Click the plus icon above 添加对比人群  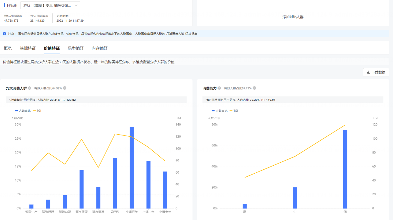[x=293, y=10]
